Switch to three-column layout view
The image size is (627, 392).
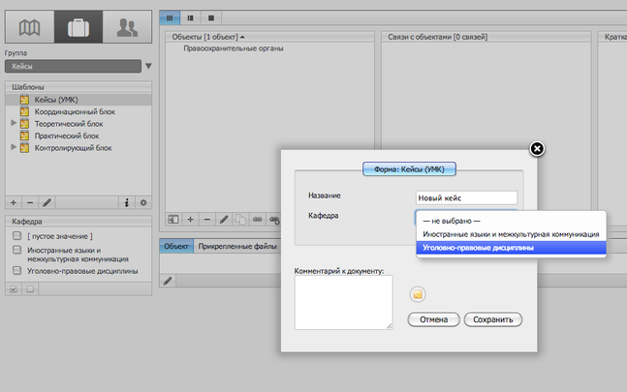point(170,18)
